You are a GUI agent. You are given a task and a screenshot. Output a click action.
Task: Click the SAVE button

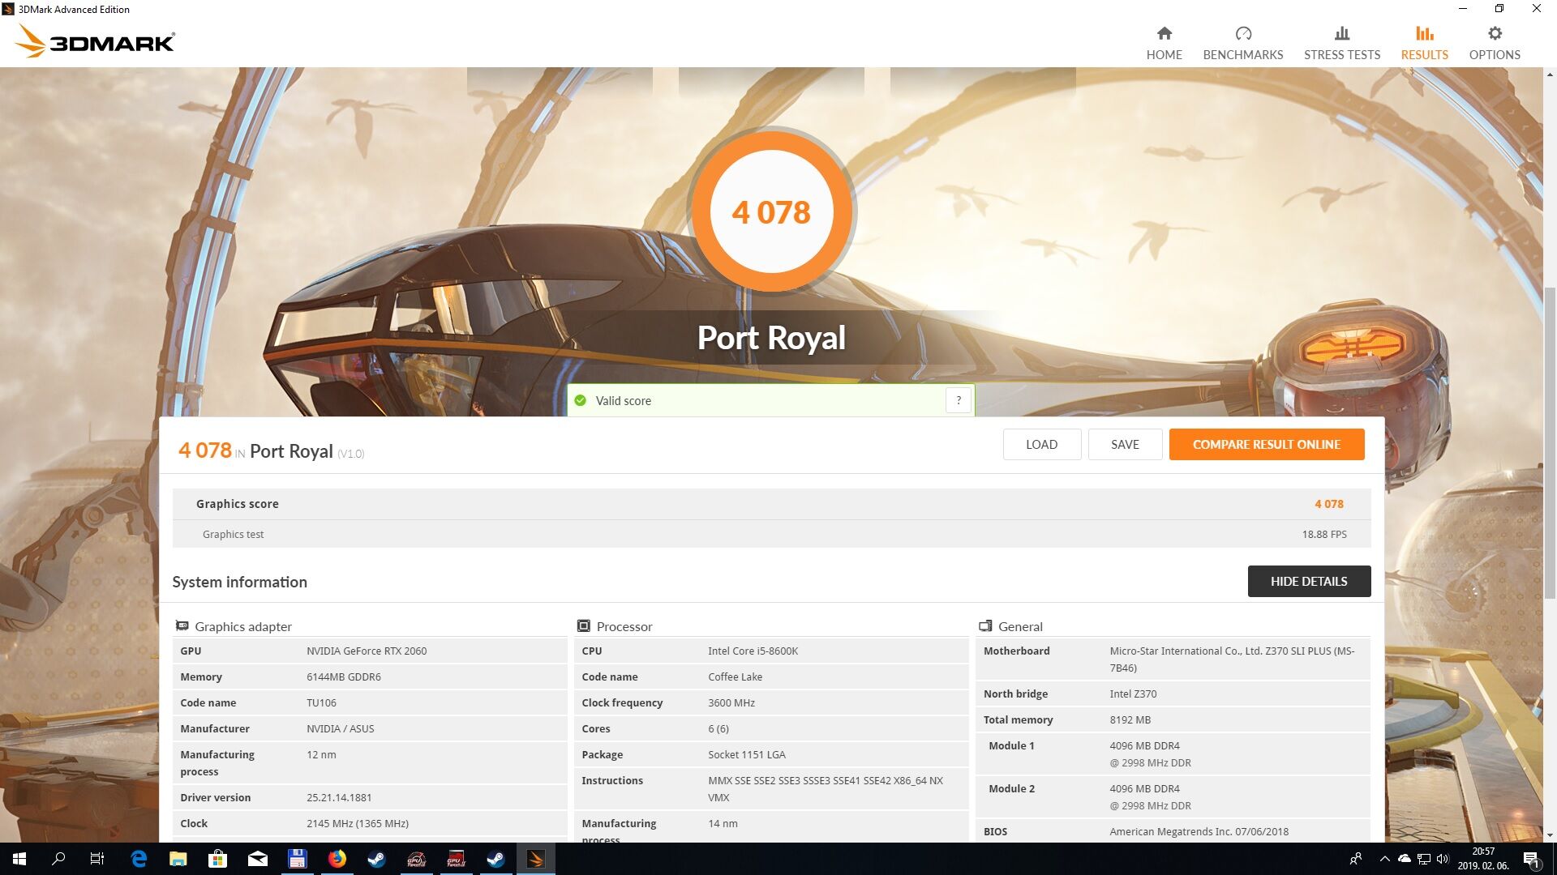[x=1125, y=444]
